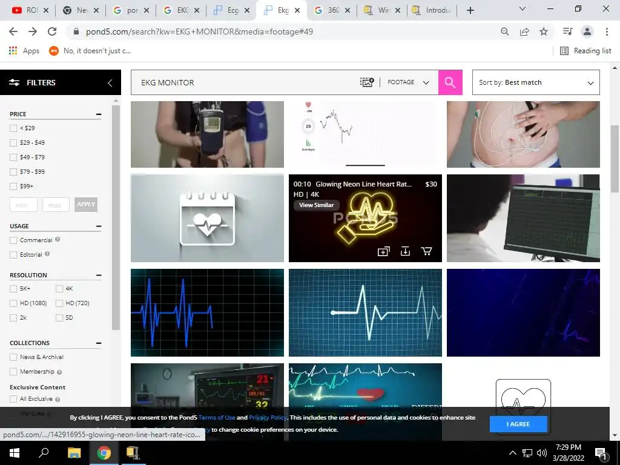
Task: Click the Commercial usage help icon
Action: pyautogui.click(x=58, y=239)
